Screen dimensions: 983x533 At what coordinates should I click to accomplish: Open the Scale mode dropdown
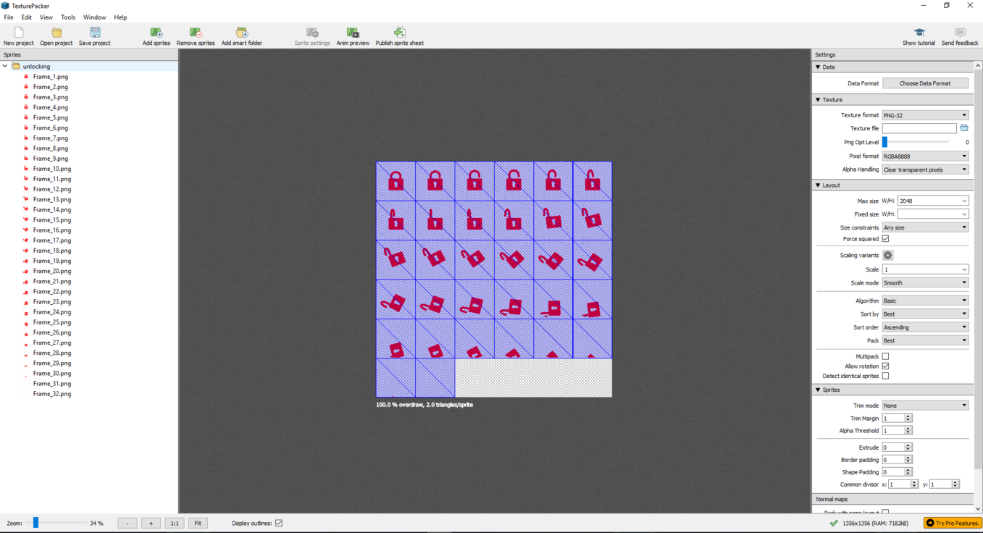tap(925, 283)
